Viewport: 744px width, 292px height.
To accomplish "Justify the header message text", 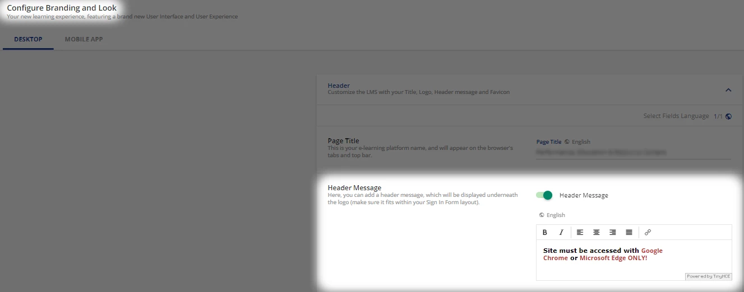I will tap(629, 232).
